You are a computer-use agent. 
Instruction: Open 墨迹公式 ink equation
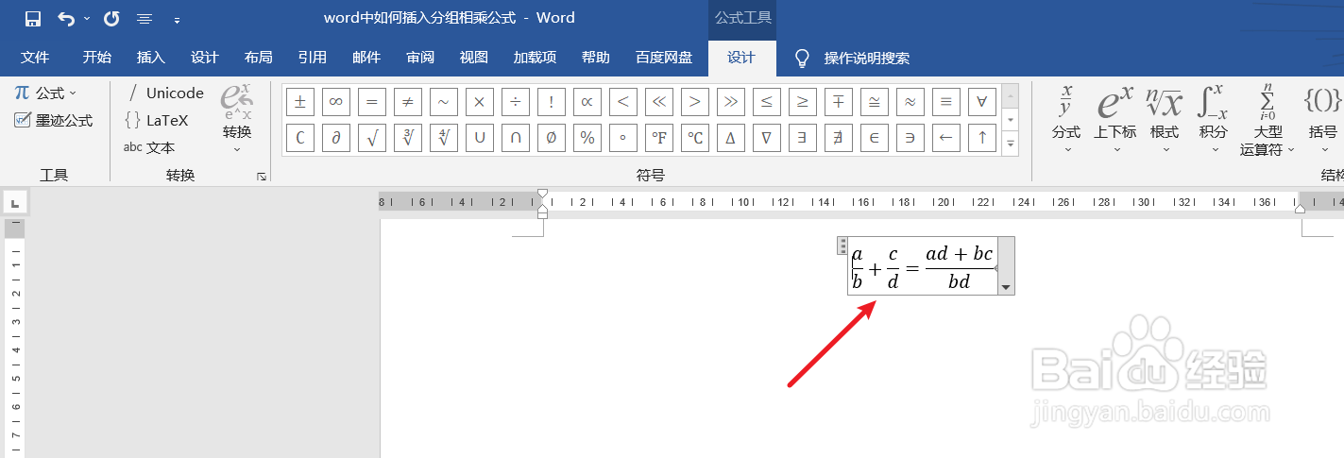54,120
